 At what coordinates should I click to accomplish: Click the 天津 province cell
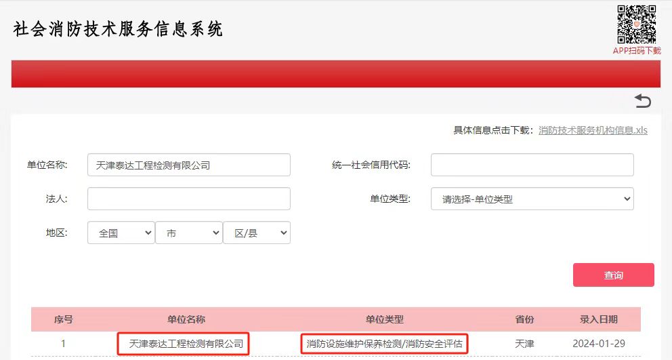[524, 344]
